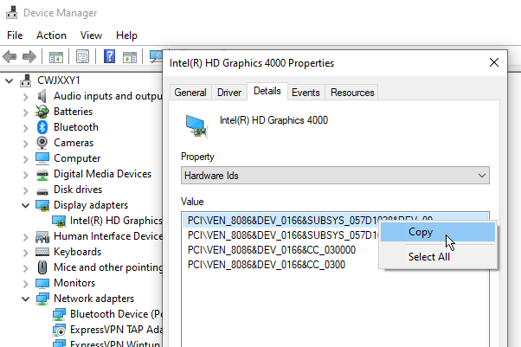The image size is (521, 347).
Task: Select hardware ID ending in CC_030000
Action: [x=271, y=250]
